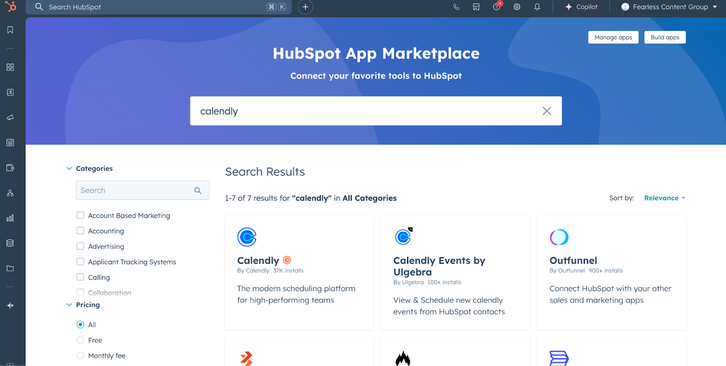The width and height of the screenshot is (726, 366).
Task: Open the Workspaces grid icon in sidebar
Action: click(10, 67)
